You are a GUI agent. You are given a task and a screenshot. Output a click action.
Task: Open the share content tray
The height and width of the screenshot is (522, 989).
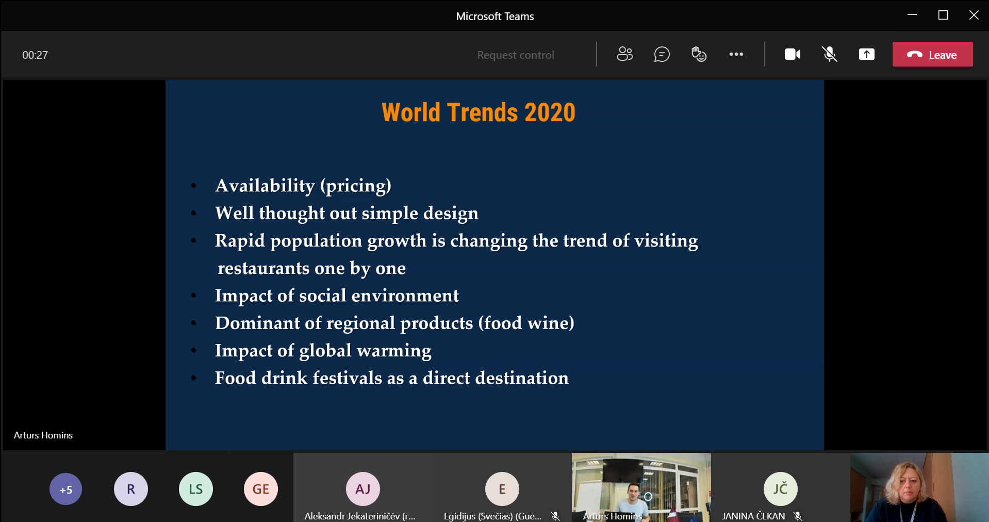[867, 54]
